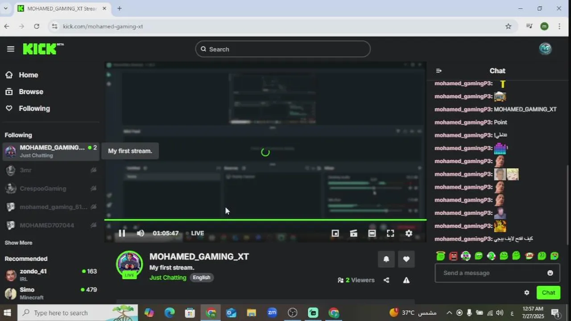Insert the red angry emote
This screenshot has width=571, height=321.
point(453,256)
